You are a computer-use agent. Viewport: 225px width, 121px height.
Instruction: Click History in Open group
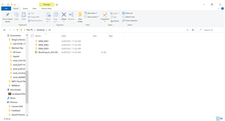click(x=115, y=21)
